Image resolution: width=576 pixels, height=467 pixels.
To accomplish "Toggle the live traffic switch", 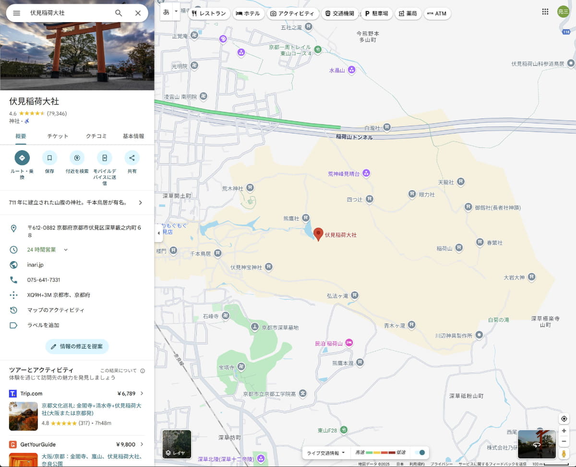I will pos(419,453).
